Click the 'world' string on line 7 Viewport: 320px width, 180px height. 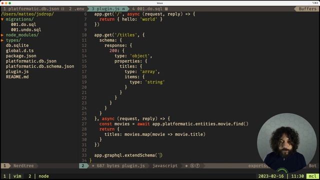148,19
